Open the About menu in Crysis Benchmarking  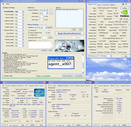pyautogui.click(x=8, y=4)
